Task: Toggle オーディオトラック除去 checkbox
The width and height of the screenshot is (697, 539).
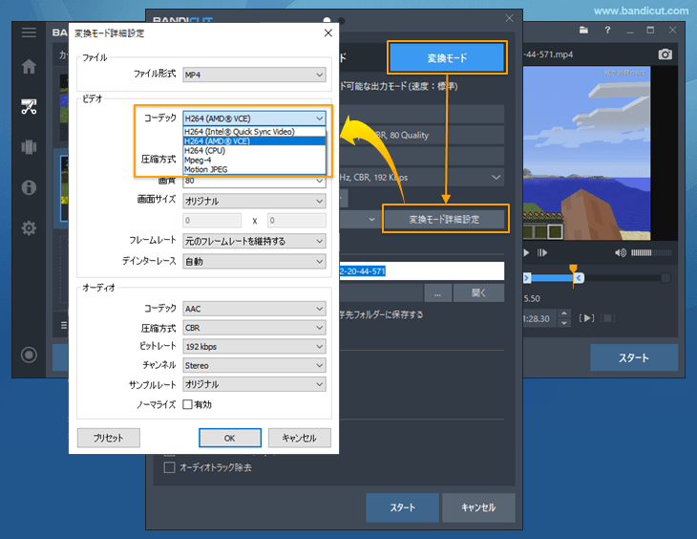Action: (x=169, y=467)
